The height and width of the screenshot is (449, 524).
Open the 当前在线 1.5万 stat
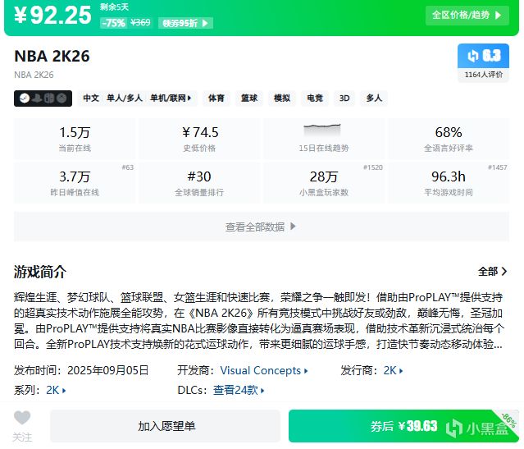pos(75,139)
